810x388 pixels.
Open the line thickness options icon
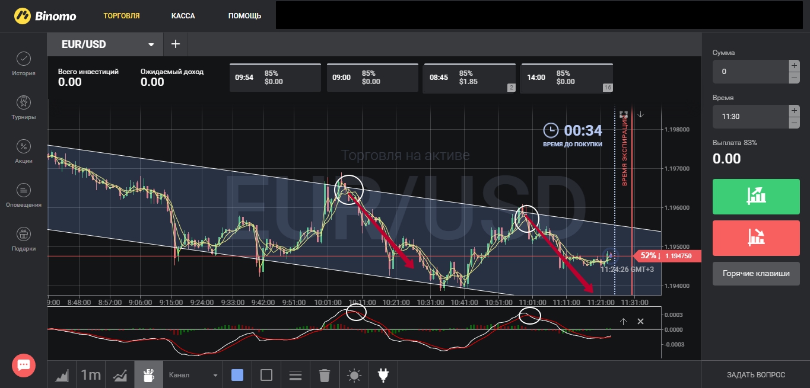click(x=296, y=375)
